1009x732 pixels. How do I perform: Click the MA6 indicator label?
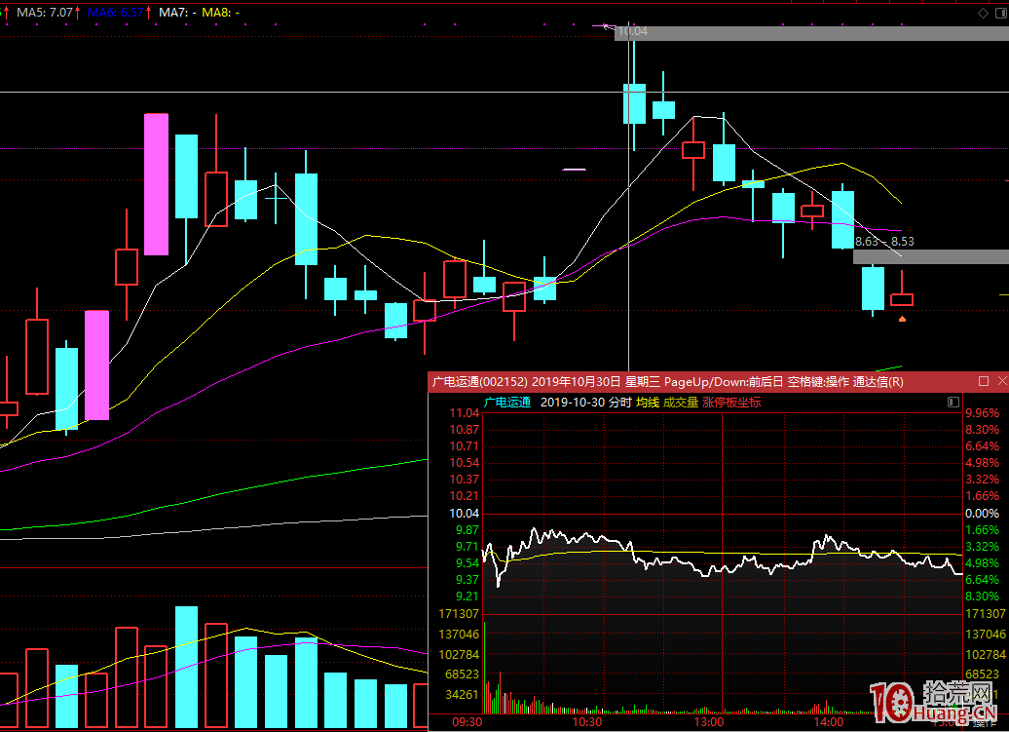click(115, 13)
